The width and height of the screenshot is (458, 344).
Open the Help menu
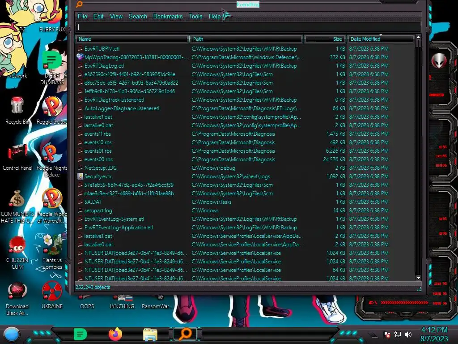click(x=215, y=17)
